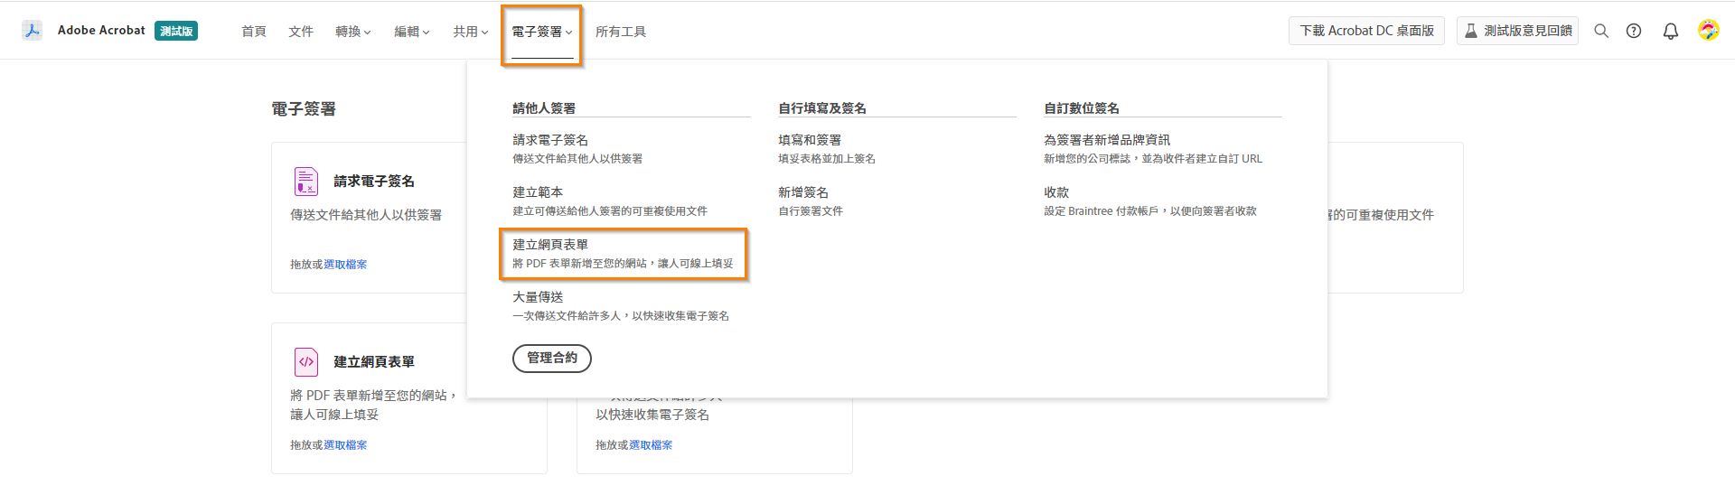The height and width of the screenshot is (504, 1735).
Task: Open the user profile avatar
Action: [1708, 31]
